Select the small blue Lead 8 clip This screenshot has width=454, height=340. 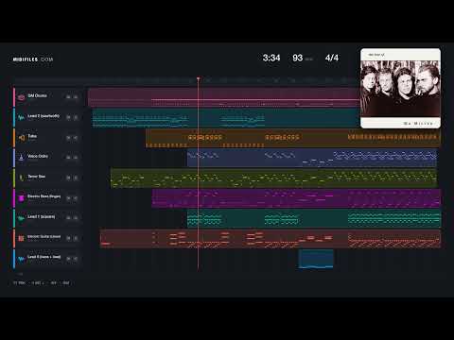tap(316, 259)
